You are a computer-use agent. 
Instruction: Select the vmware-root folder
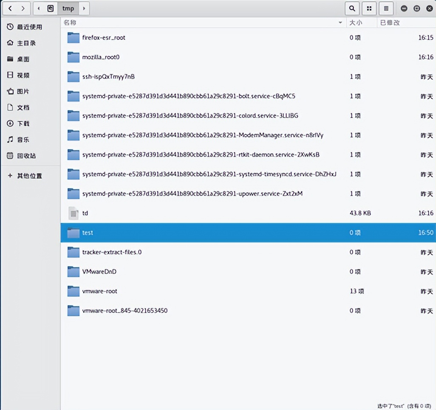click(x=99, y=291)
